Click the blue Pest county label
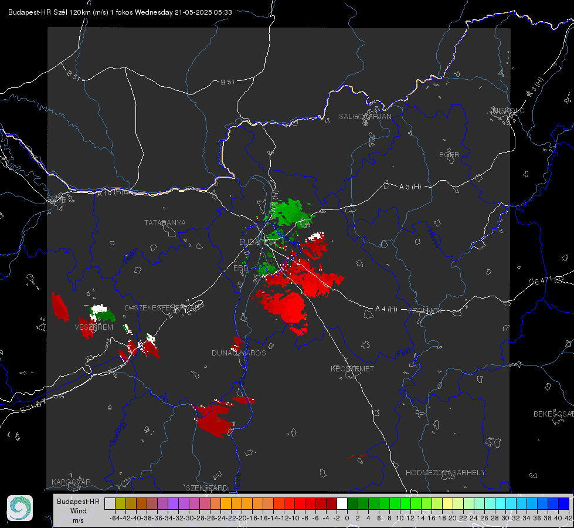This screenshot has height=528, width=574. (x=404, y=353)
